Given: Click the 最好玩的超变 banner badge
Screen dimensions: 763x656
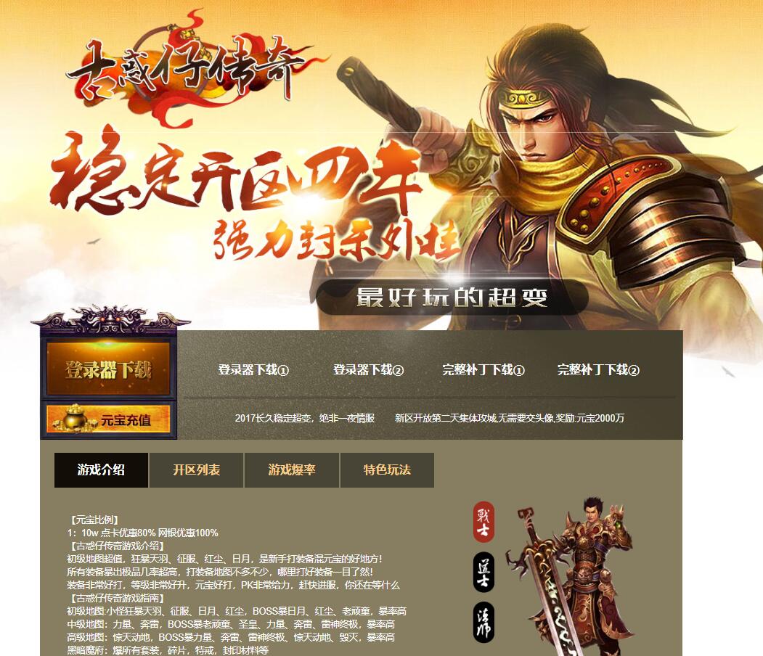Looking at the screenshot, I should pos(452,297).
